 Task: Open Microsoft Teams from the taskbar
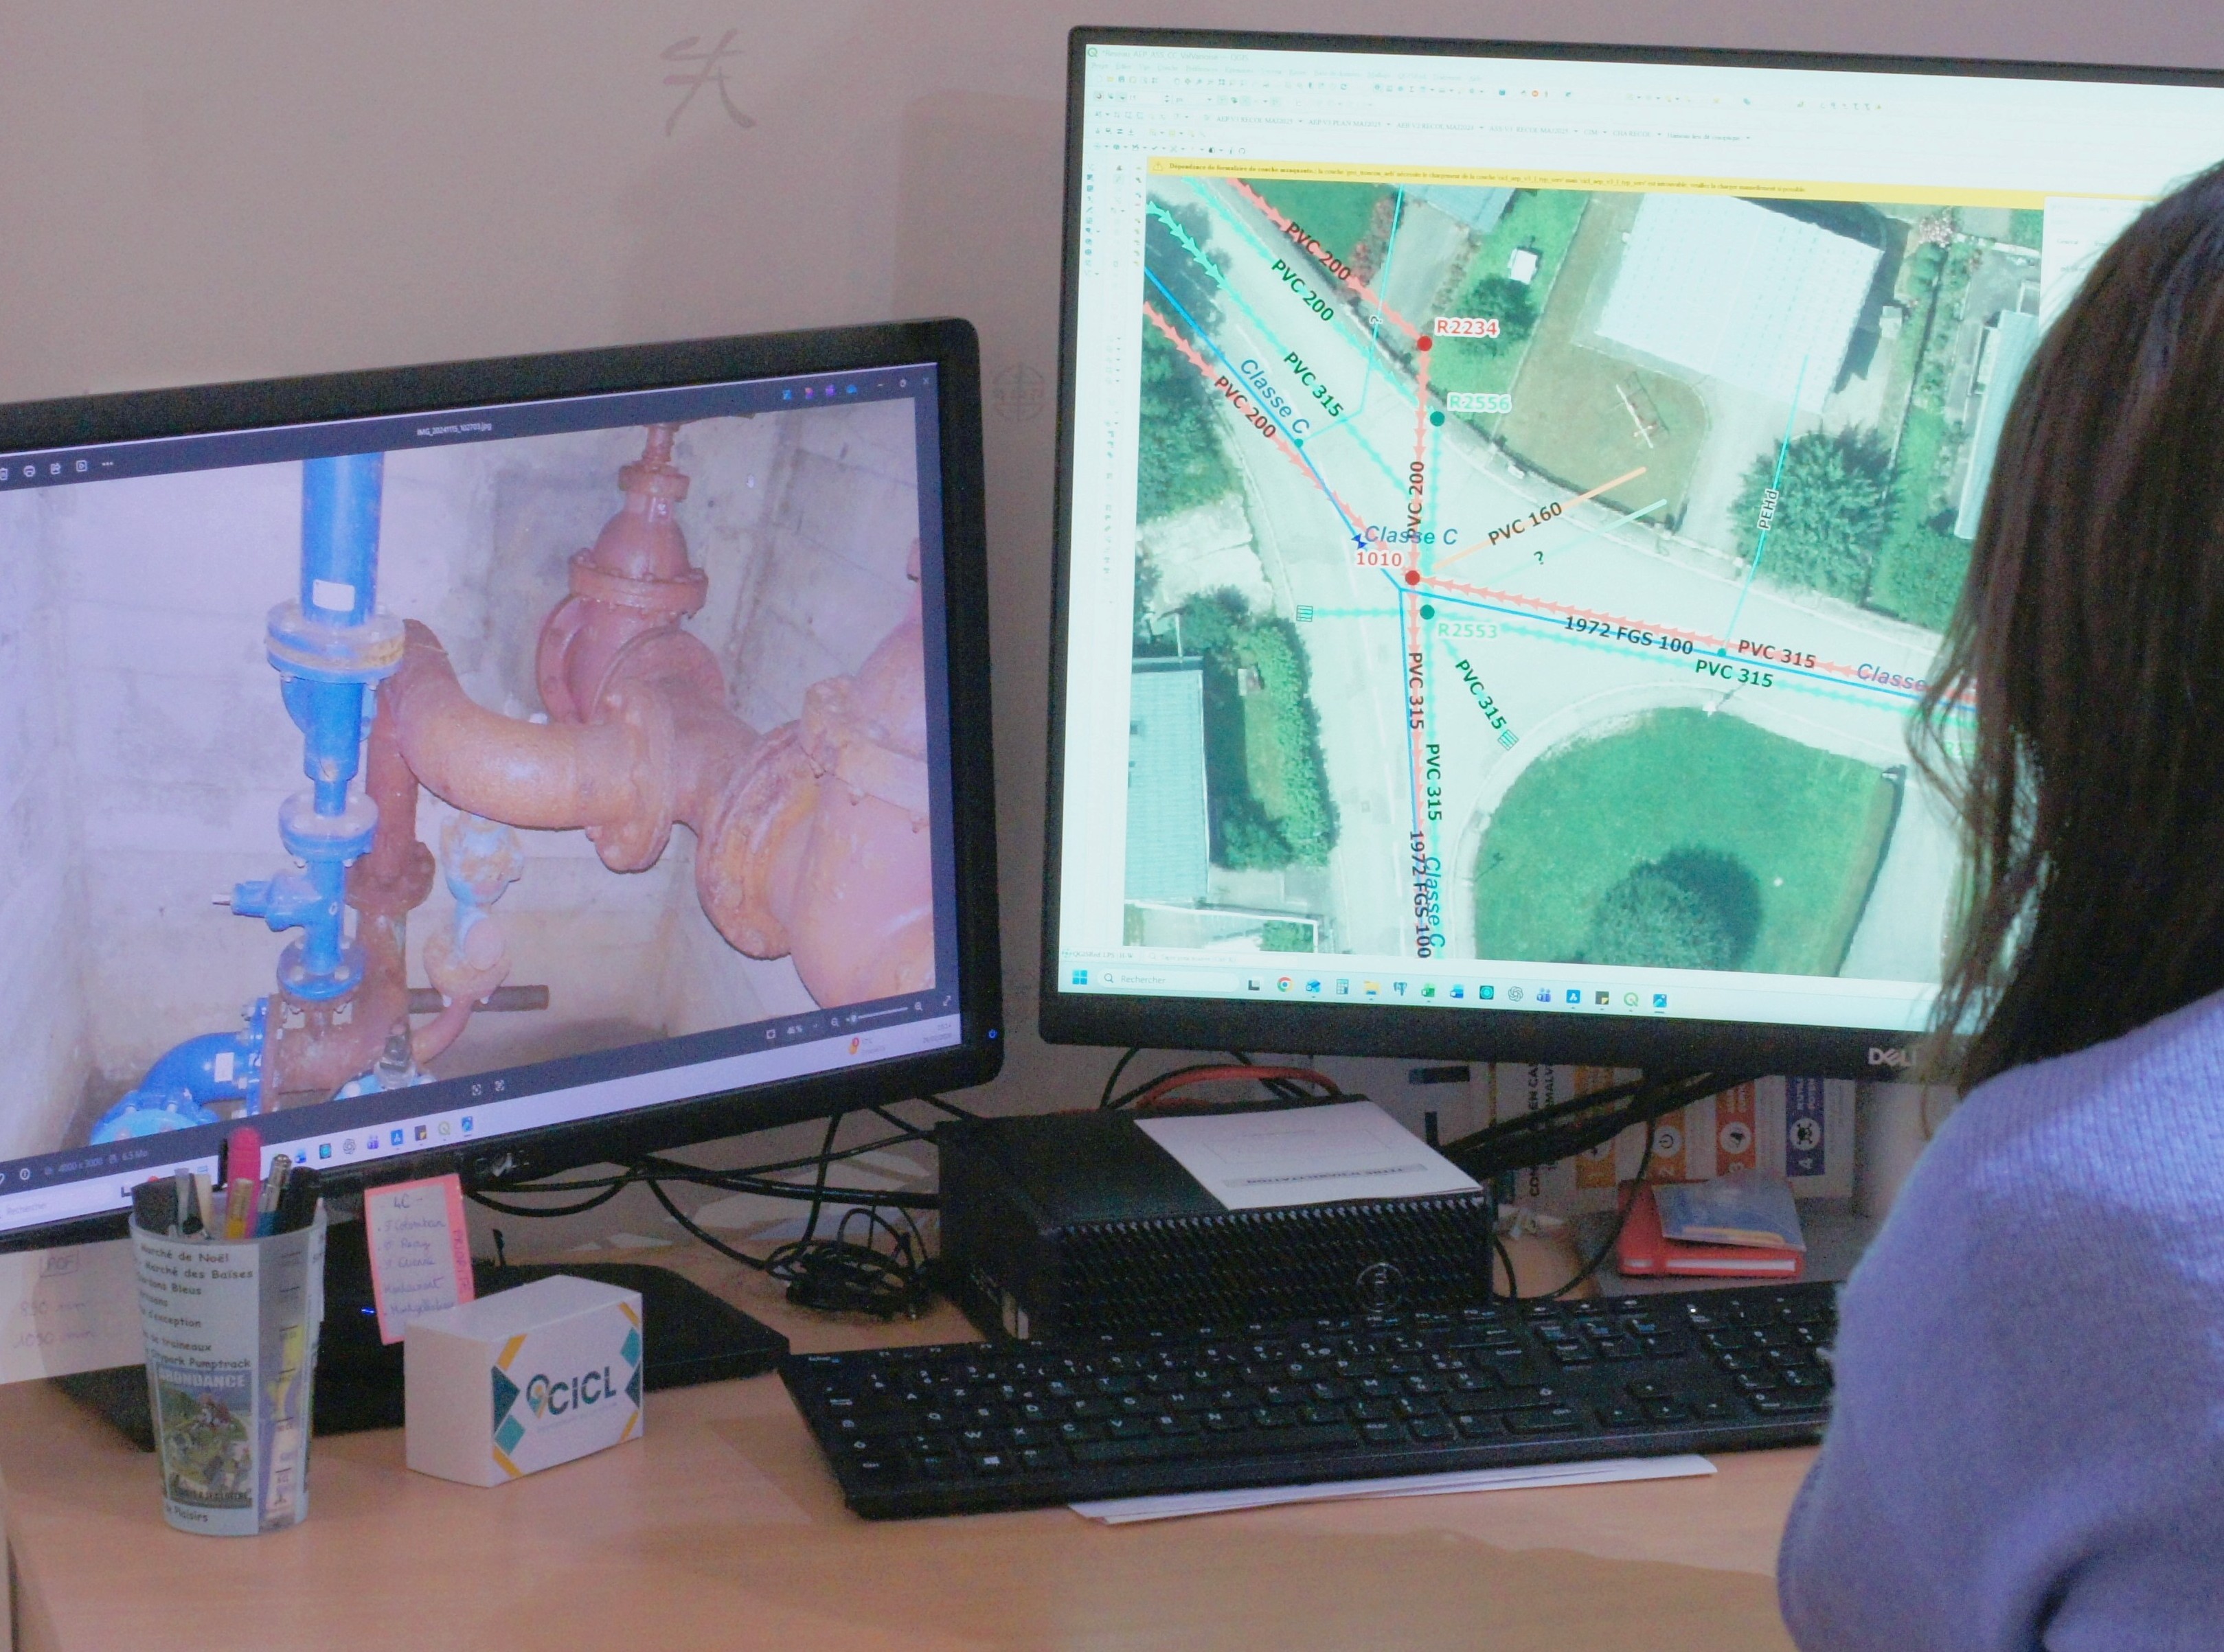(1544, 996)
